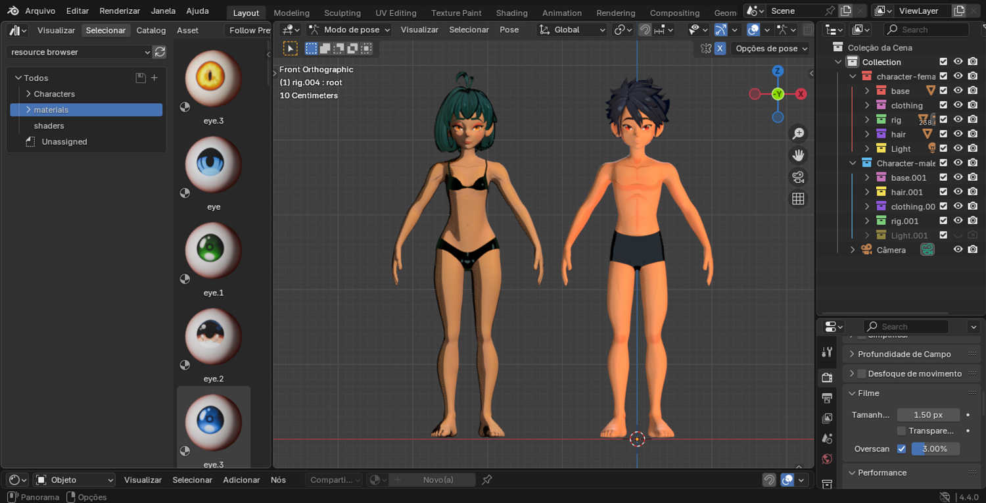Open the World properties tab (globe icon)
Viewport: 986px width, 503px height.
[x=827, y=459]
